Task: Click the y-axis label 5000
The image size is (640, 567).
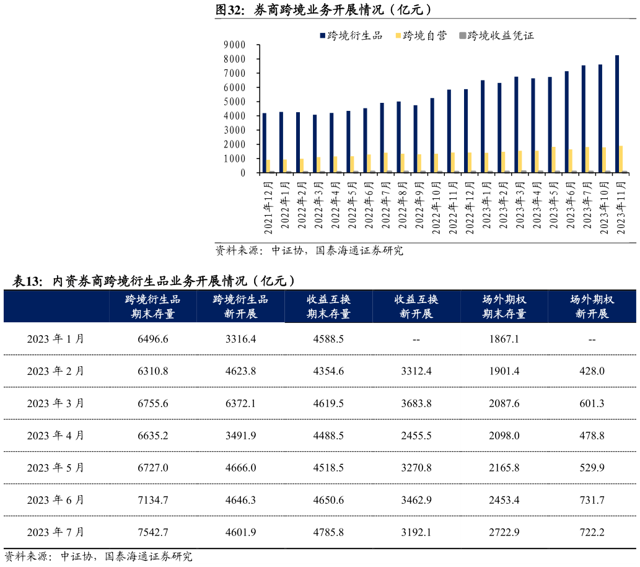Action: (x=235, y=102)
